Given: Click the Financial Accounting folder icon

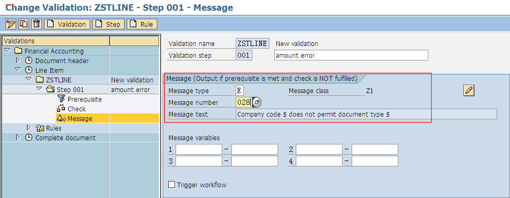Looking at the screenshot, I should 18,51.
